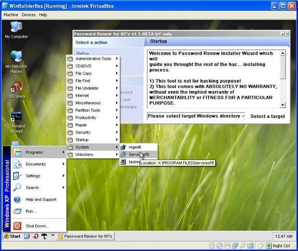Open the Devices menu in VirtualBox
The image size is (298, 251).
point(29,15)
